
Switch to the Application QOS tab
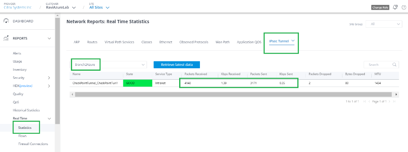coord(249,42)
